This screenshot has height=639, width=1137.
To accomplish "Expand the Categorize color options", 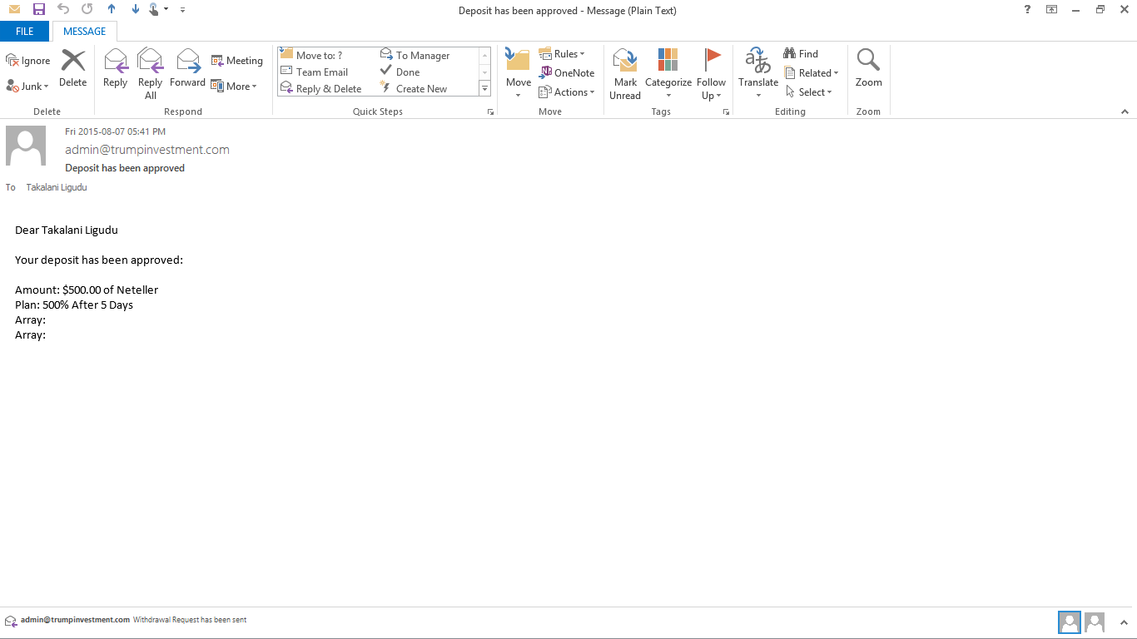I will click(x=668, y=73).
